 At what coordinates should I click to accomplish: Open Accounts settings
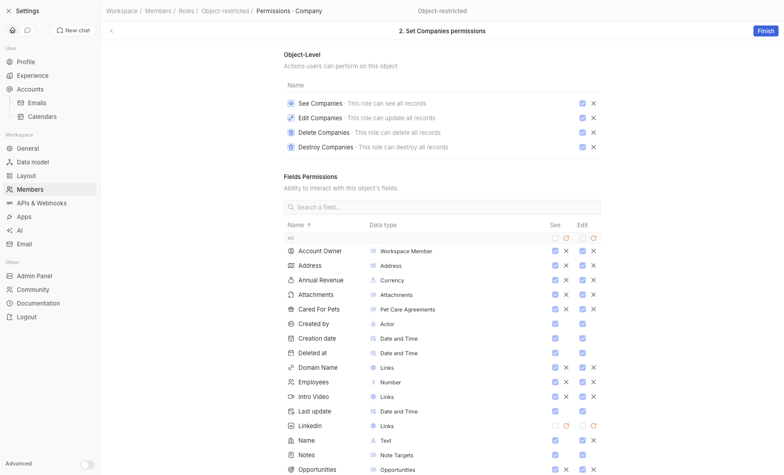[50, 89]
